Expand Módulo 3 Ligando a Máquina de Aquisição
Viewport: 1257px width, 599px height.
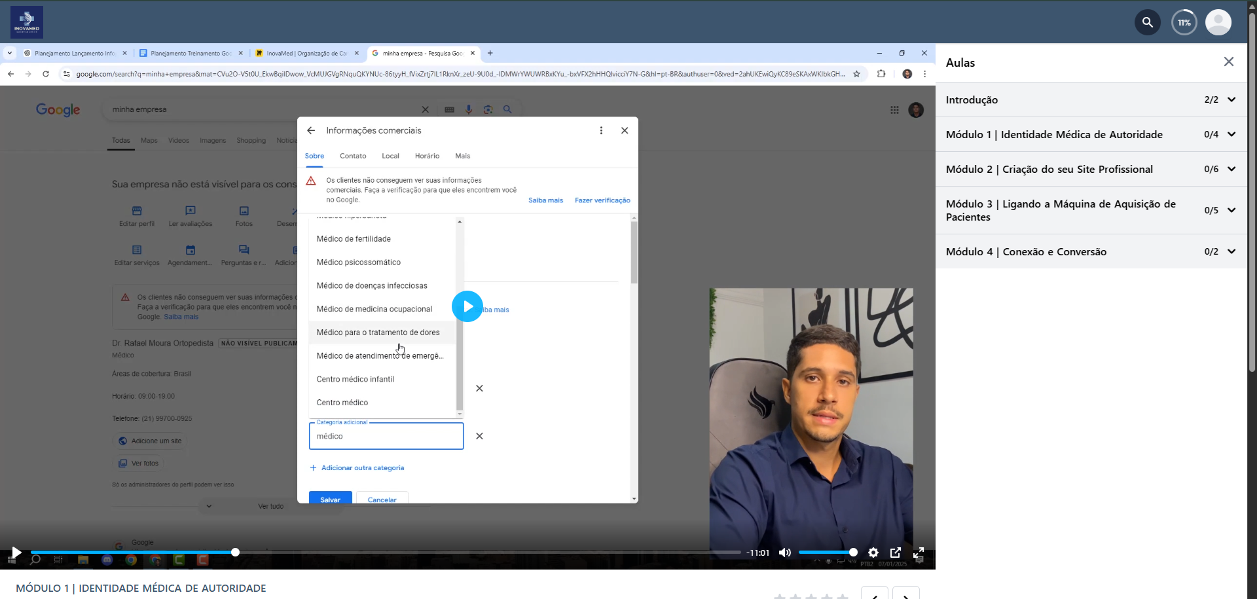click(1091, 210)
